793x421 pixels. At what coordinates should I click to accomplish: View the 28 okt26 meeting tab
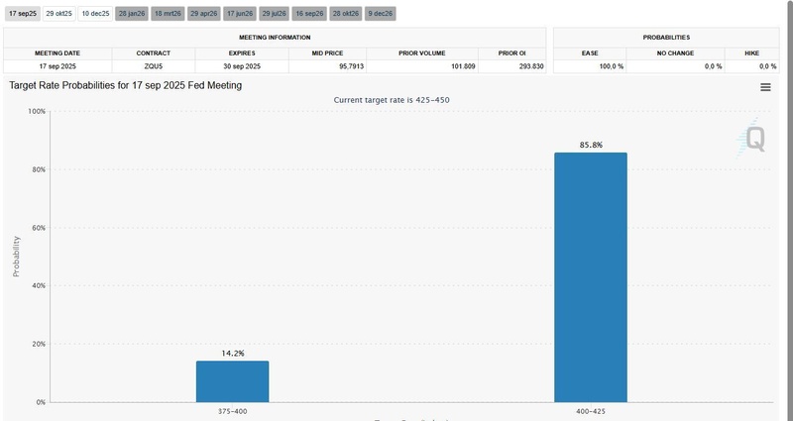(346, 14)
